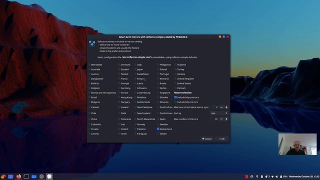The width and height of the screenshot is (320, 180).
Task: Select the active gear app in taskbar
Action: pyautogui.click(x=49, y=176)
